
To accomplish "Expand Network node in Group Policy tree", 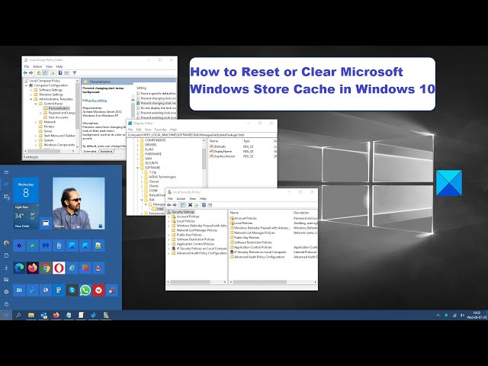I will pos(36,122).
